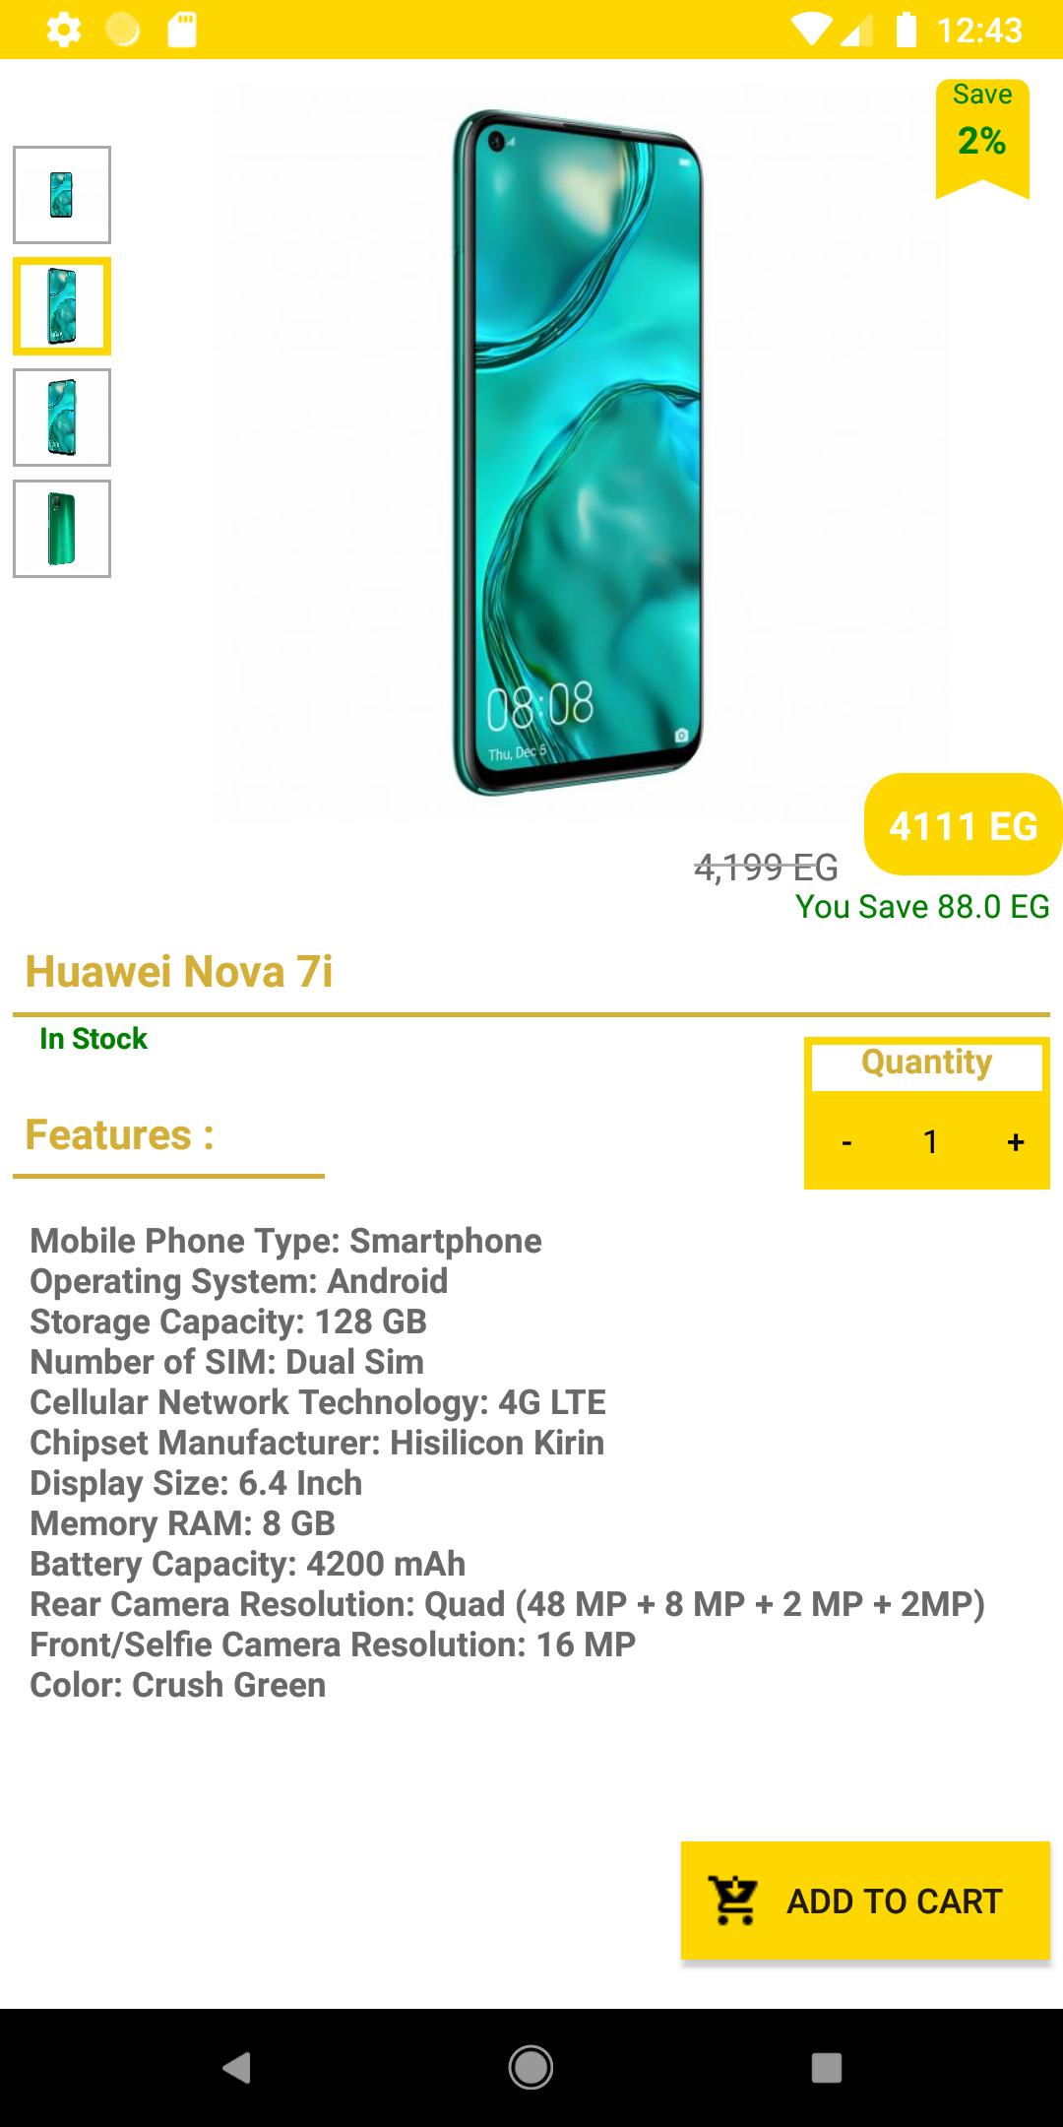Tap the shopping cart icon
Viewport: 1063px width, 2127px height.
(734, 1901)
